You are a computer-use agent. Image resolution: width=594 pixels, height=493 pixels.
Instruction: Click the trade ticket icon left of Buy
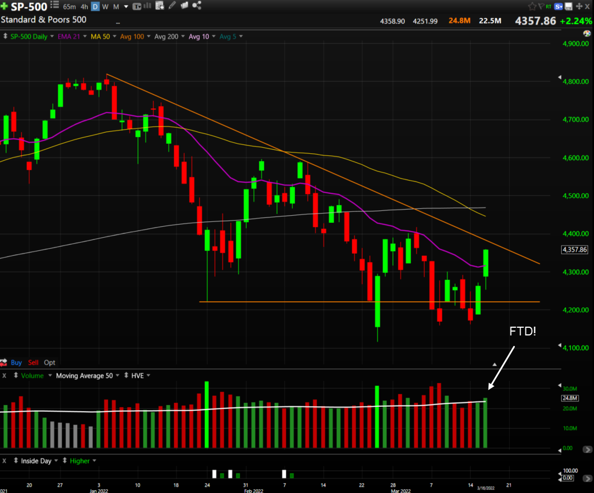click(4, 362)
